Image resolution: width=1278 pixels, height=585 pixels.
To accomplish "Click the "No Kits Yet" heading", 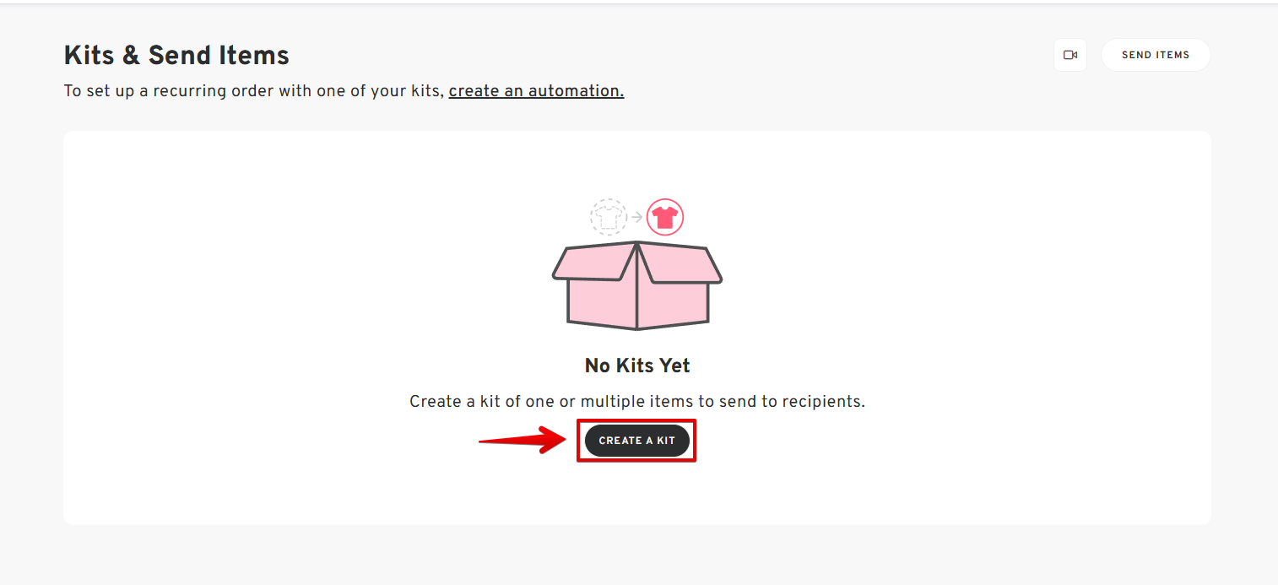I will click(x=637, y=366).
